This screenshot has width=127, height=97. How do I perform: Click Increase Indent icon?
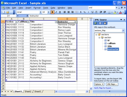coord(105,12)
